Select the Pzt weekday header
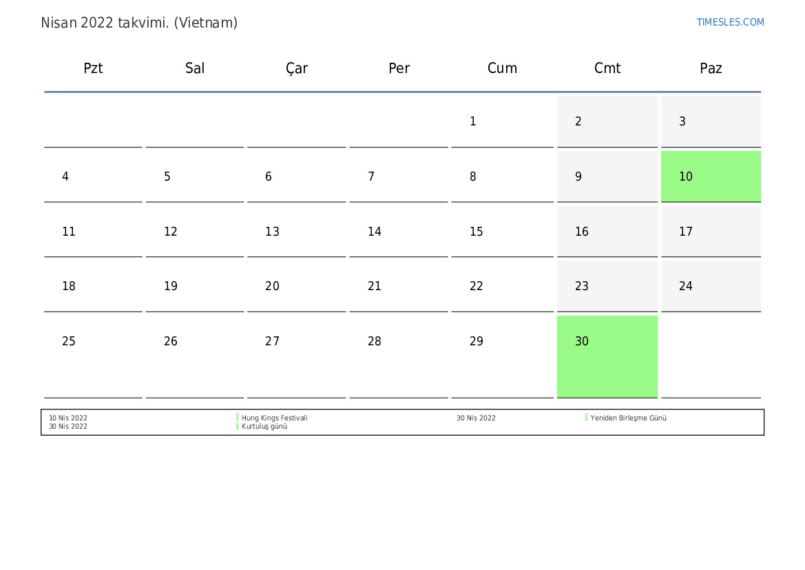The image size is (805, 570). (x=93, y=68)
